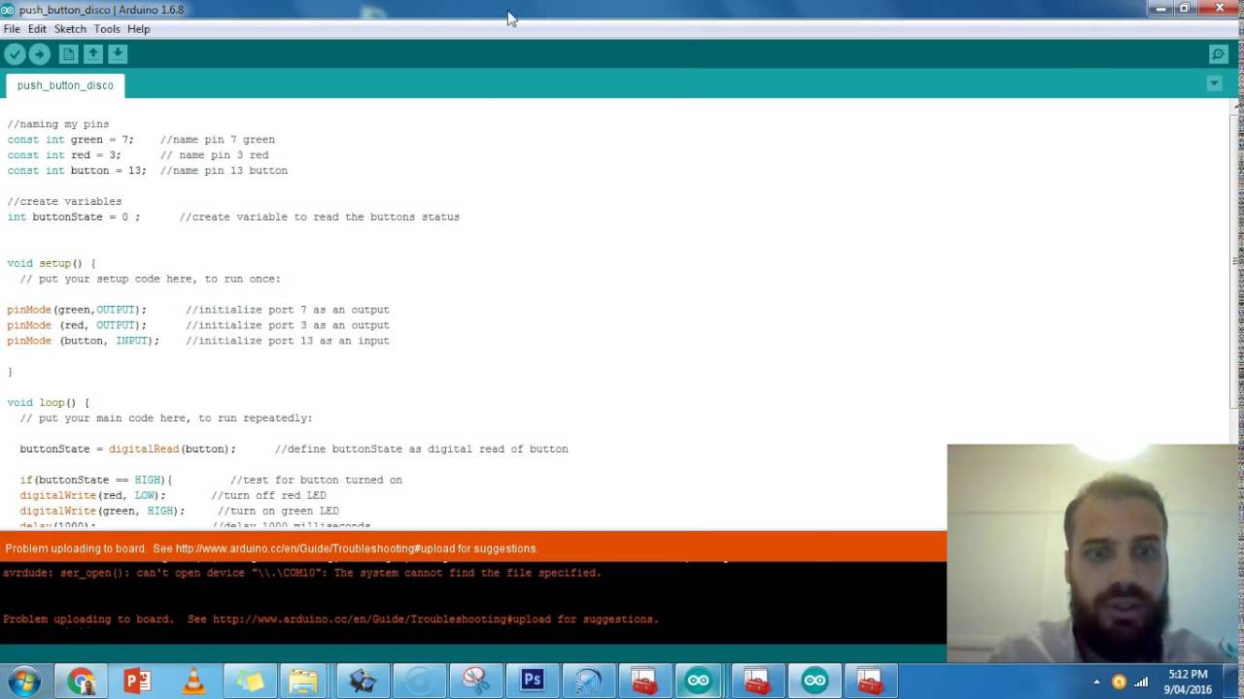
Task: Click code line 'const int red = 3;'
Action: [x=64, y=155]
